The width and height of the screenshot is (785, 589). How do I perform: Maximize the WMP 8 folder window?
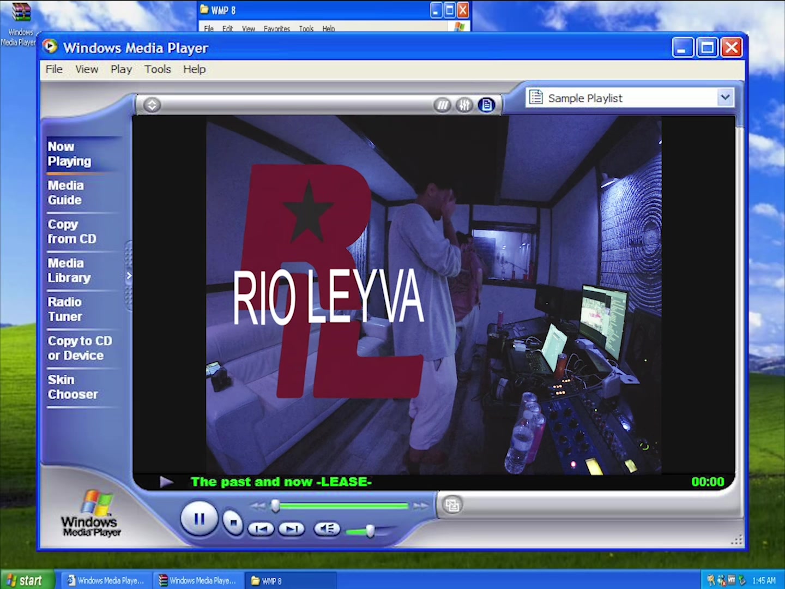[x=450, y=10]
